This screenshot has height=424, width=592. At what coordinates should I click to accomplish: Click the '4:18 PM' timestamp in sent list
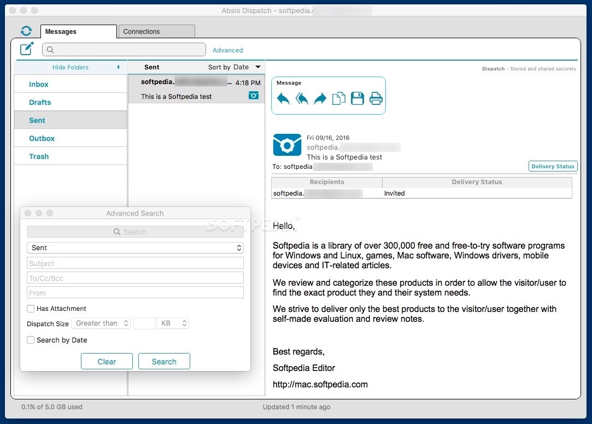click(x=248, y=83)
